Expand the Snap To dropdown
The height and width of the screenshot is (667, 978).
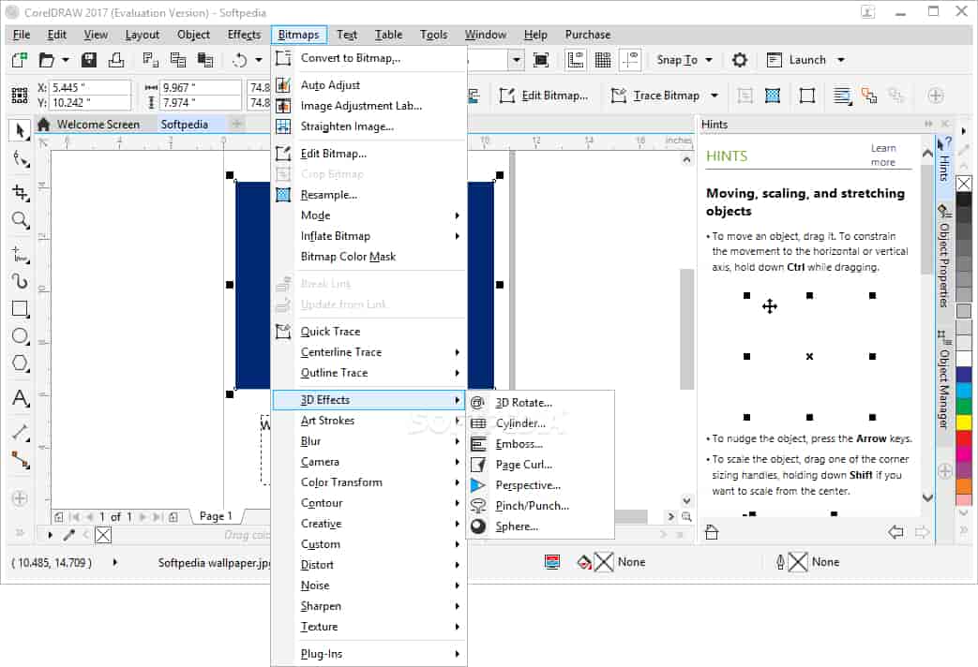pyautogui.click(x=709, y=60)
